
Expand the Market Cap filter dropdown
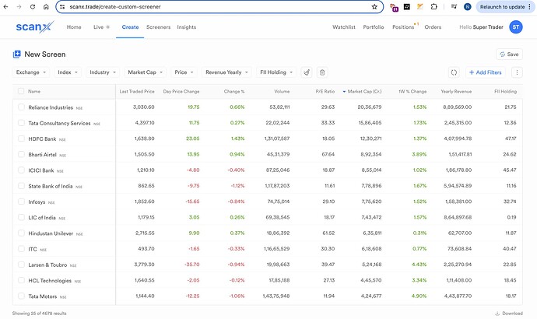click(x=146, y=72)
